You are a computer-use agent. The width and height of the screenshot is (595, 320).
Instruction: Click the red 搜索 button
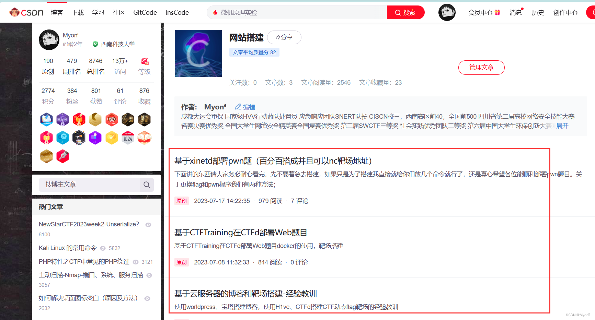[405, 13]
